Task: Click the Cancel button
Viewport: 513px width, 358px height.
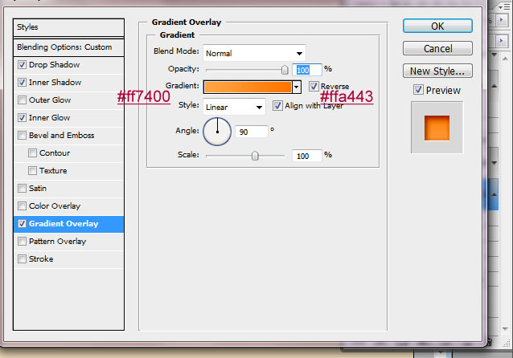Action: click(x=437, y=48)
